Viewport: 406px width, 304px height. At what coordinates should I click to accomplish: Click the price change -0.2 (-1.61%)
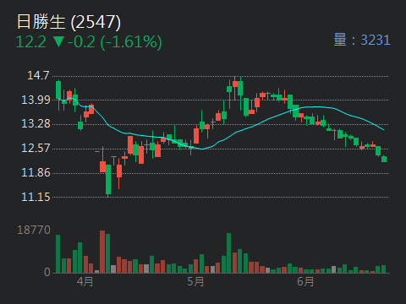[114, 42]
